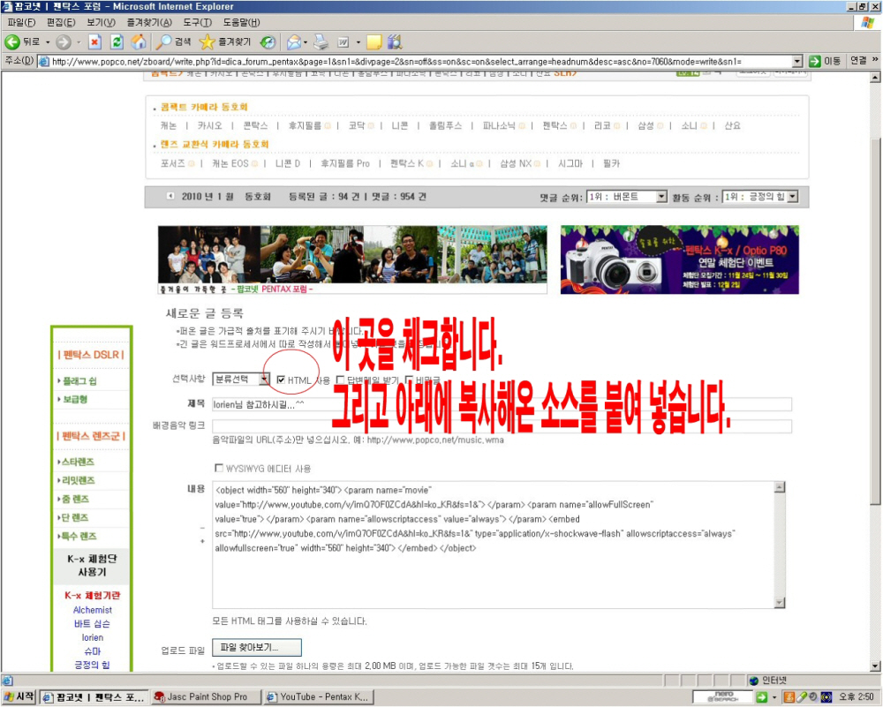Refresh the page with the toolbar icon
This screenshot has width=883, height=707.
point(116,41)
